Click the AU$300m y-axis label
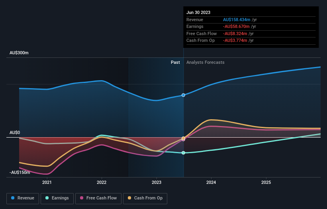The width and height of the screenshot is (327, 209). click(x=19, y=53)
